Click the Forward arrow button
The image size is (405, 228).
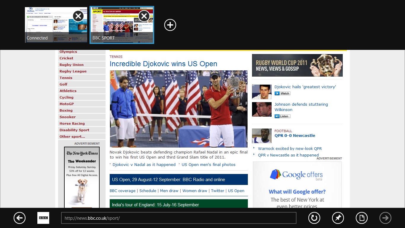385,218
